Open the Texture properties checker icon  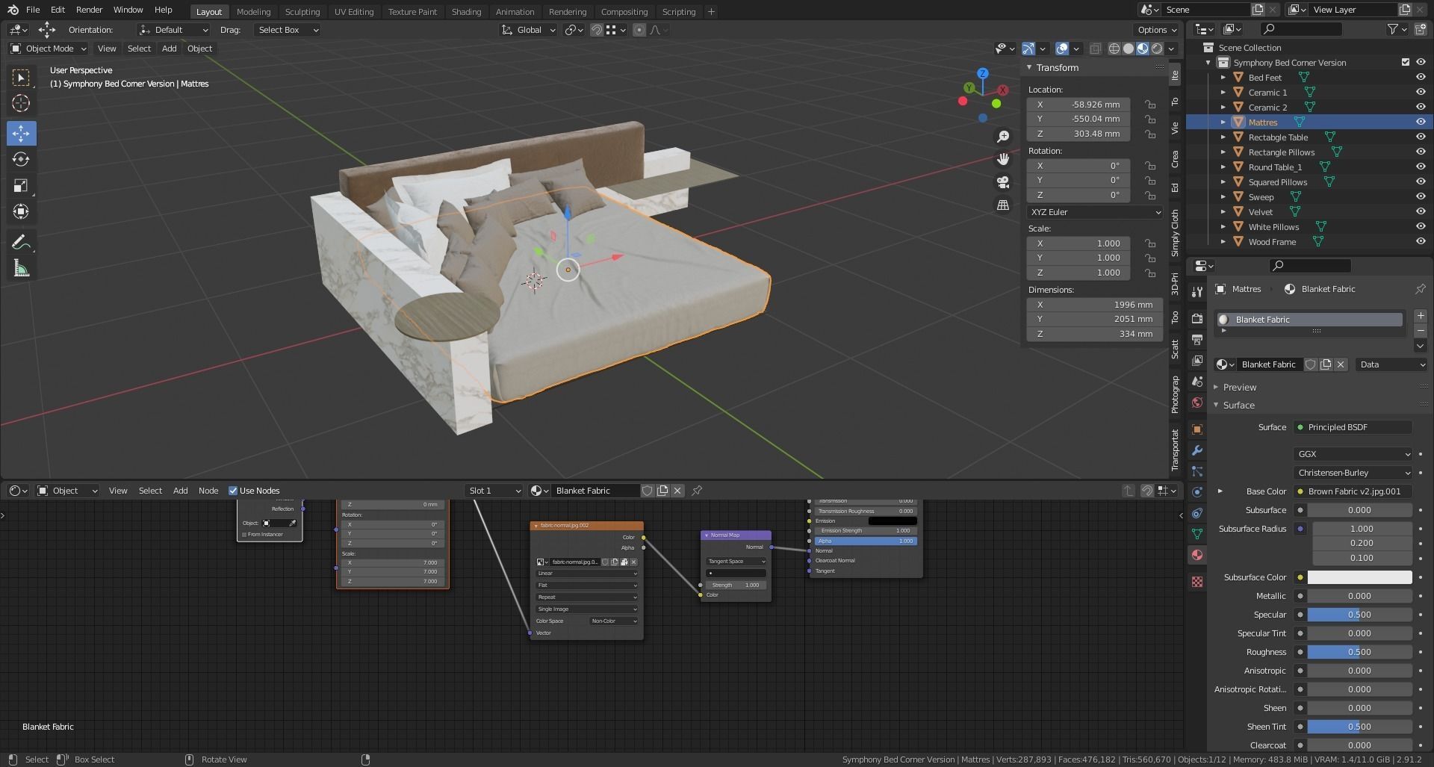coord(1197,582)
